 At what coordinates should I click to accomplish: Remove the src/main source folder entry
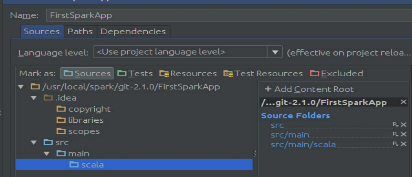pyautogui.click(x=404, y=134)
